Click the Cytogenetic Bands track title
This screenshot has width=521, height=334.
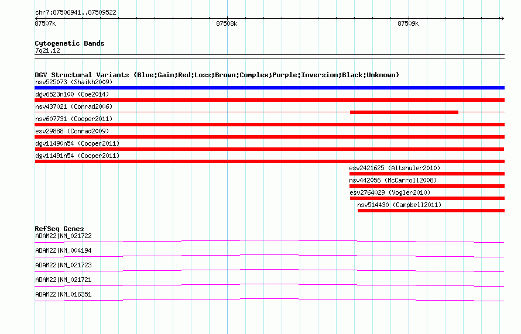click(70, 43)
